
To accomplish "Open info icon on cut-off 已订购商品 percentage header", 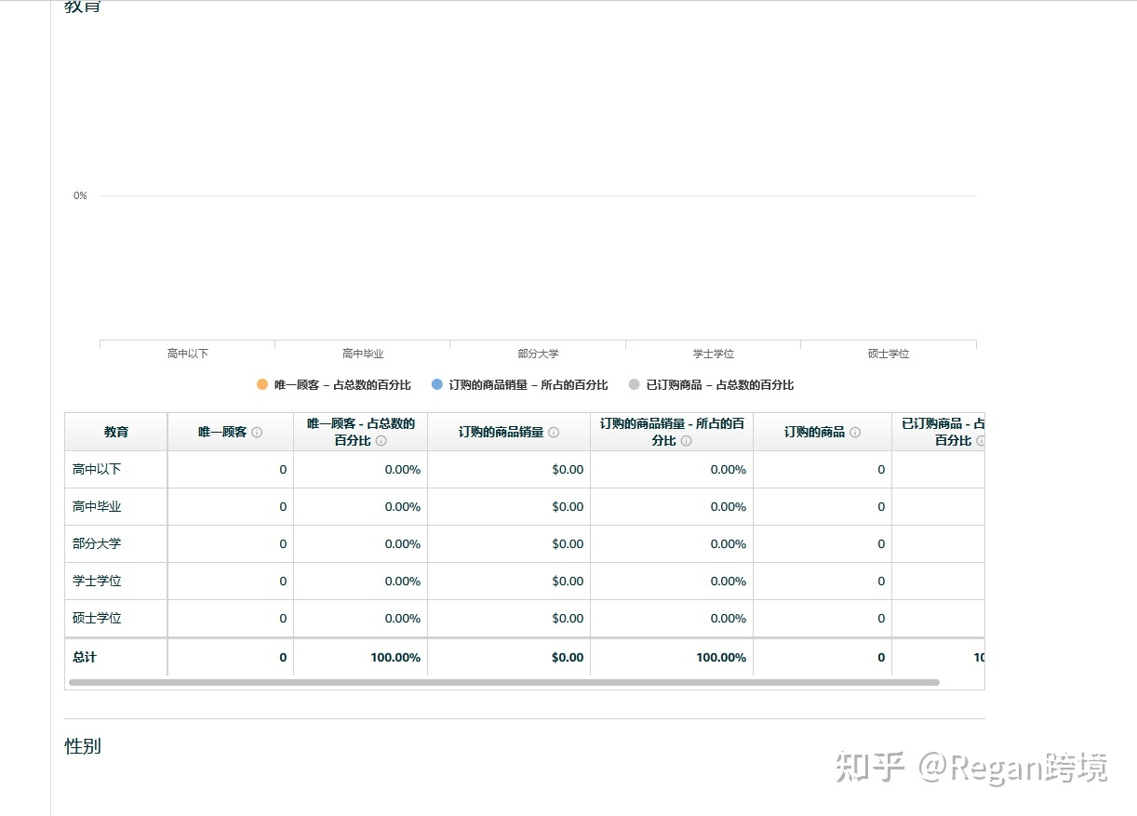I will tap(980, 441).
